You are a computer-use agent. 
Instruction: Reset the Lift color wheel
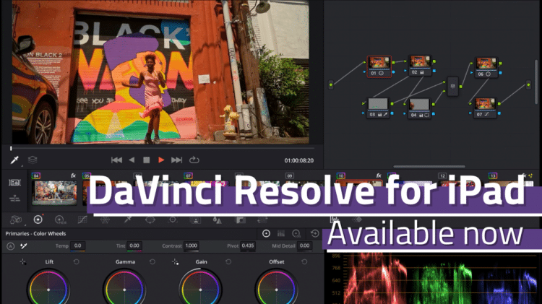pos(74,261)
